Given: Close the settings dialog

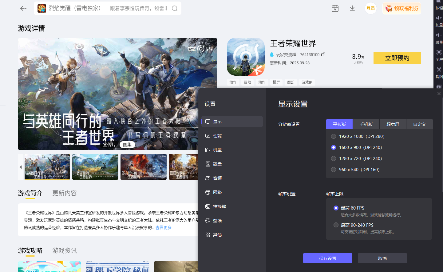Looking at the screenshot, I should coord(439,94).
